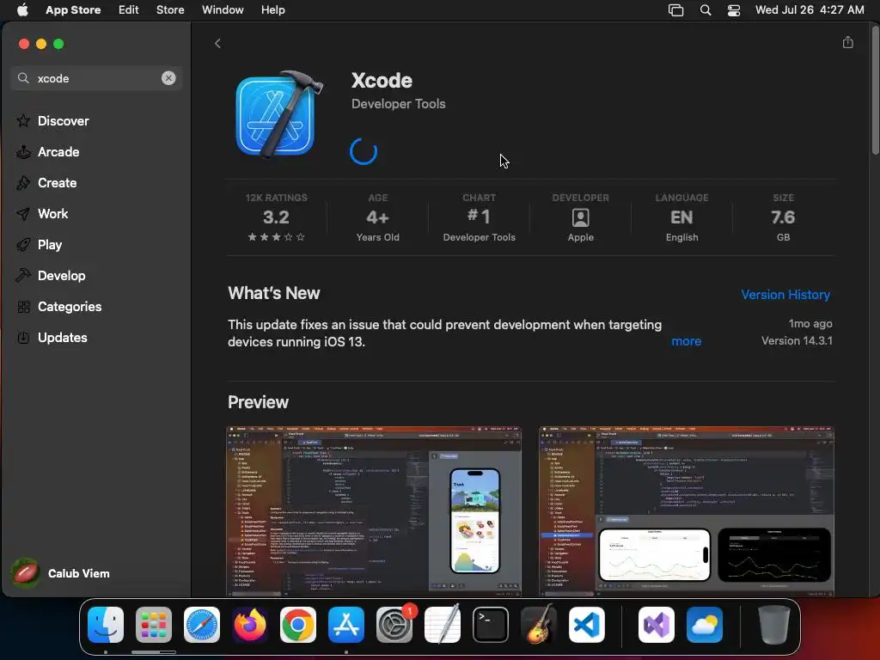Screen dimensions: 880x660
Task: Open second Xcode preview screenshot
Action: (x=687, y=511)
